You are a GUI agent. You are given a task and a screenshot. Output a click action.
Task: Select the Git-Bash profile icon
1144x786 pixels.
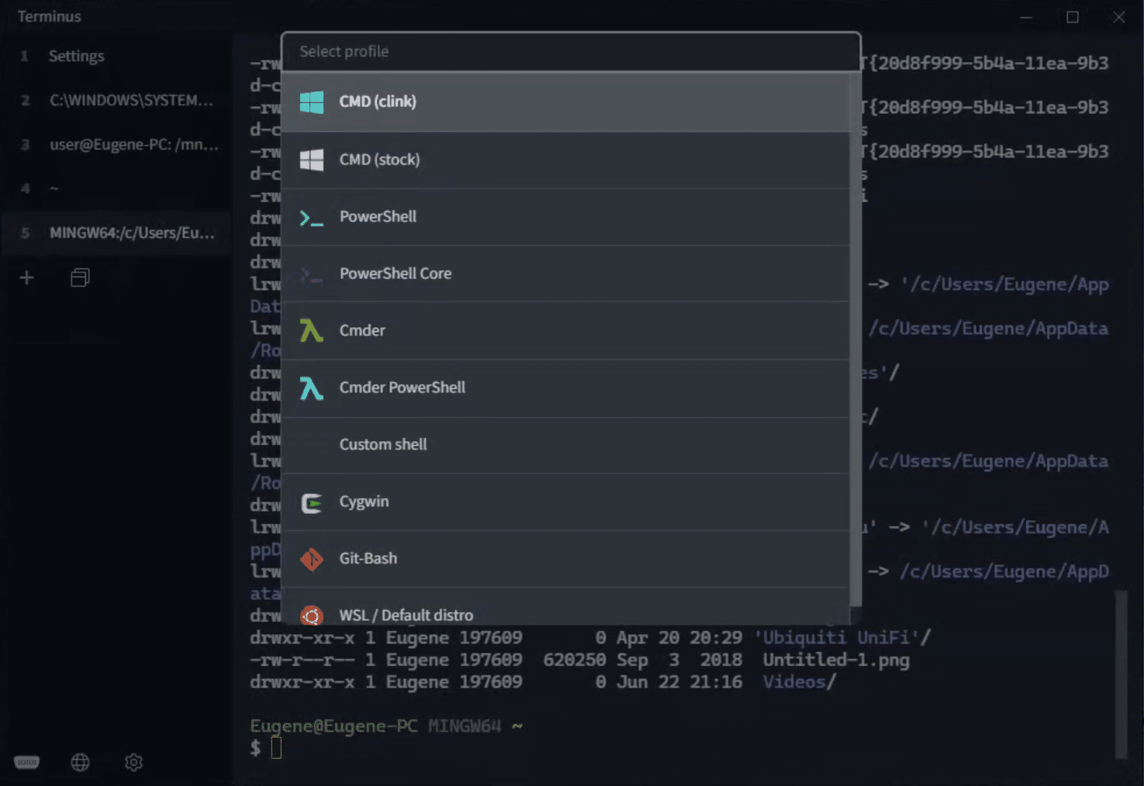click(x=311, y=559)
